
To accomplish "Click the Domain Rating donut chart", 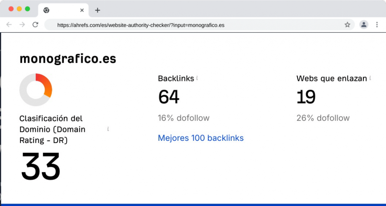I will point(35,90).
